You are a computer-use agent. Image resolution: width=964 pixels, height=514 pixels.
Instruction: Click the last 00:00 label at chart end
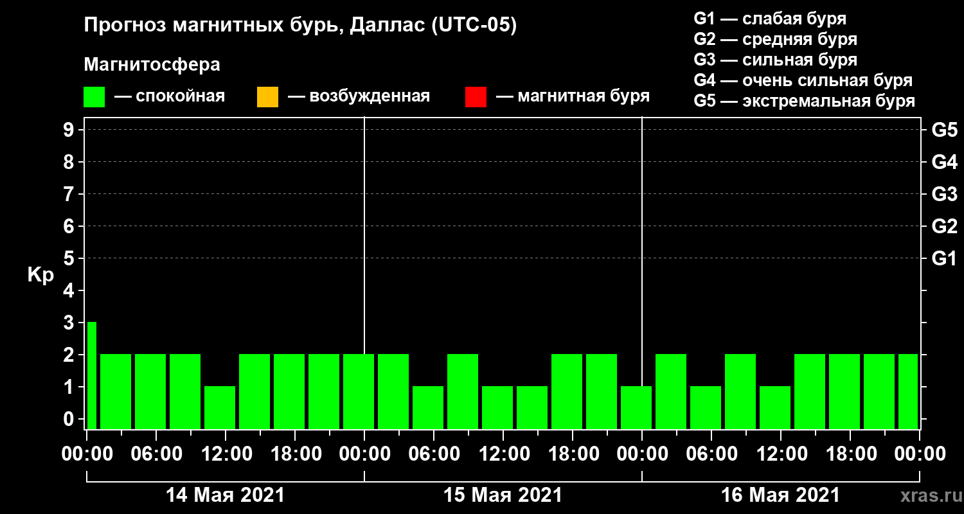920,454
